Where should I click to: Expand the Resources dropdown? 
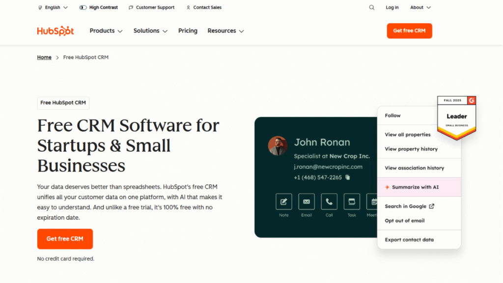pos(225,30)
